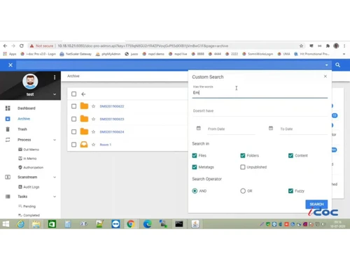Collapse the Tasks section chevron

click(55, 196)
